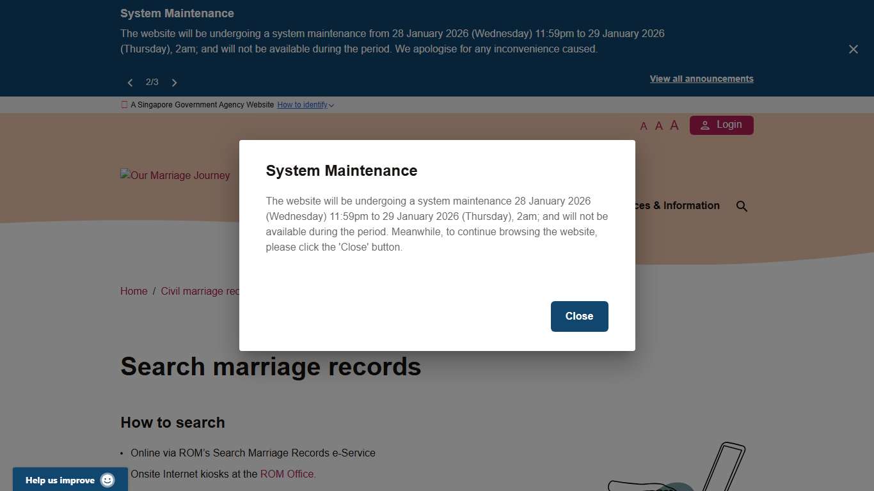Show next announcement with right chevron
The width and height of the screenshot is (874, 491).
pos(174,82)
